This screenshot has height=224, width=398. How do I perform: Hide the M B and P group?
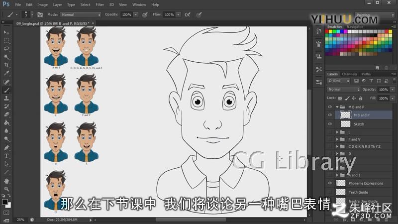coord(330,107)
